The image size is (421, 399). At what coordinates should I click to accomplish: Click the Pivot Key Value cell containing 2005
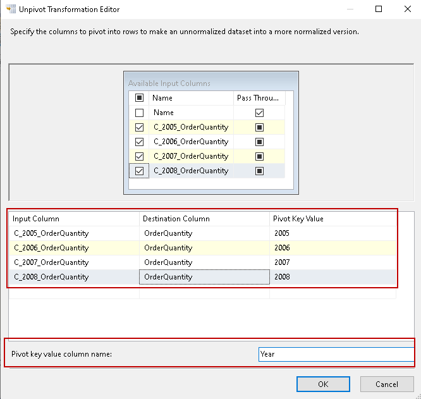click(333, 233)
